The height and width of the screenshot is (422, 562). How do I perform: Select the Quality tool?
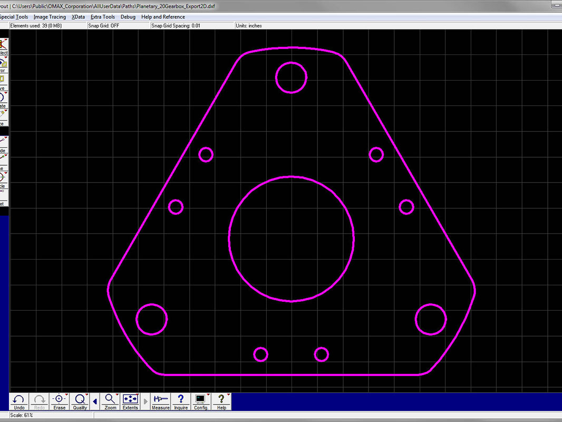pos(80,401)
